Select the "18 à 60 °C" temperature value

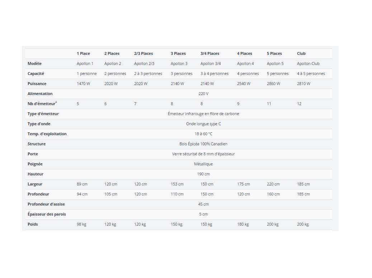[203, 134]
